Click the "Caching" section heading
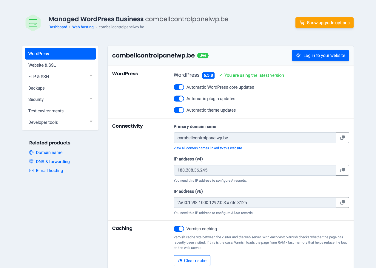 coord(122,228)
